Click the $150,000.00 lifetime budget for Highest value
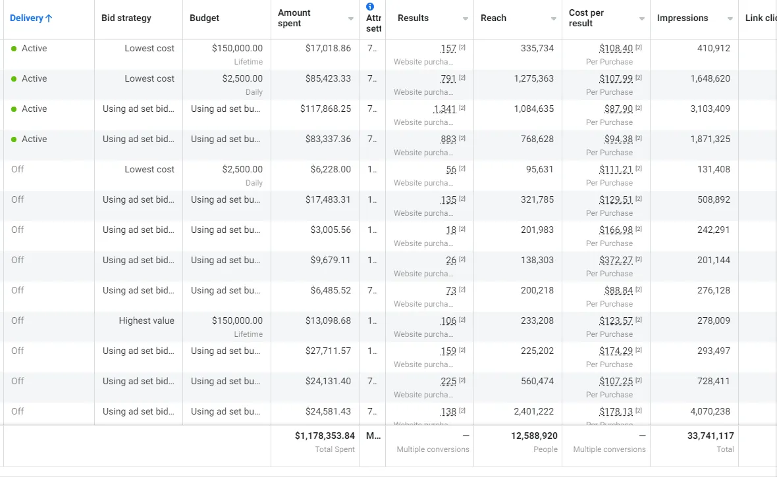Image resolution: width=777 pixels, height=477 pixels. pos(237,321)
